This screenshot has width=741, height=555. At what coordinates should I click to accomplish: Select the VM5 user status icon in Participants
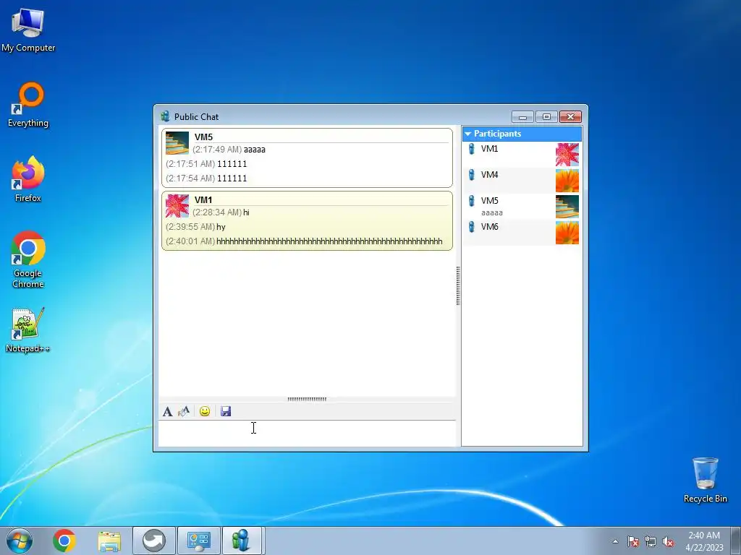coord(471,201)
